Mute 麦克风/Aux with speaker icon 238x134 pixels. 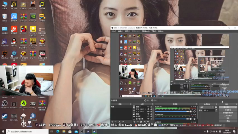coord(191,111)
